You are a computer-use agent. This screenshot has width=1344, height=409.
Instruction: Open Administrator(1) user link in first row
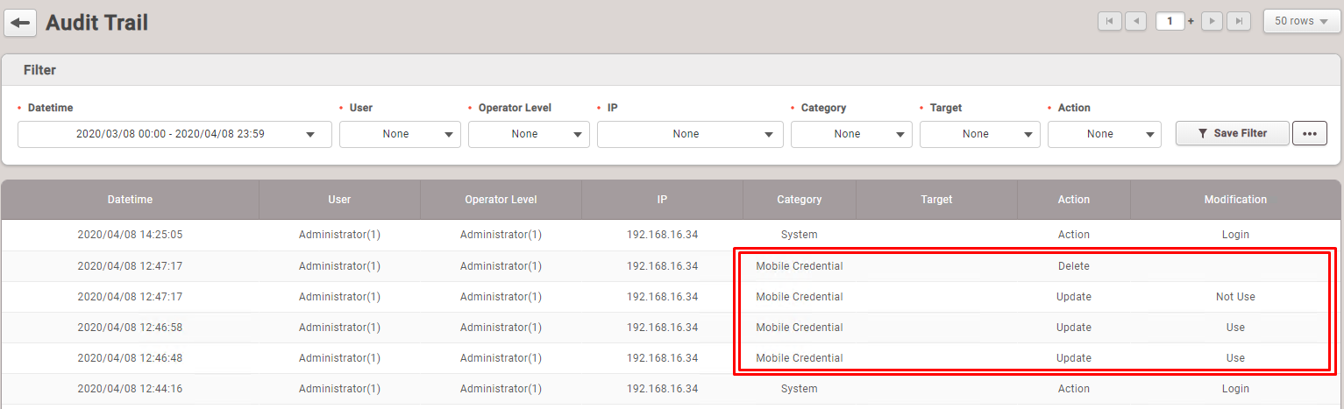(x=339, y=235)
